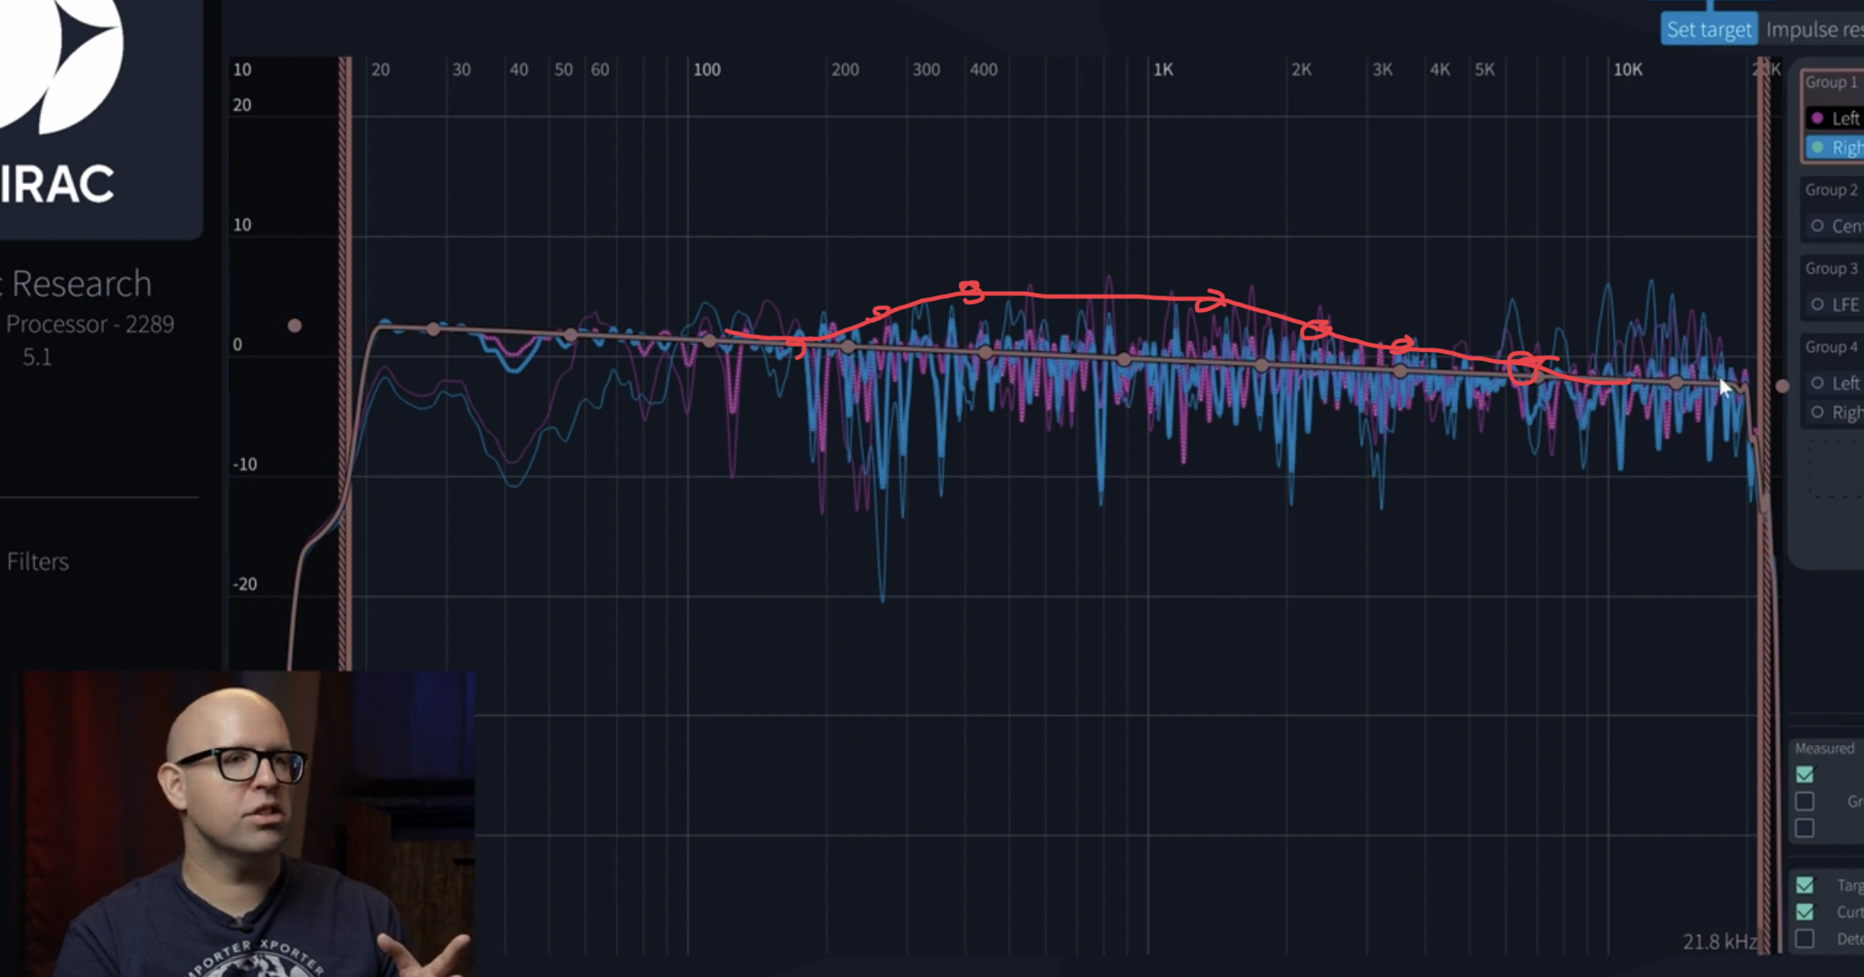Screen dimensions: 1864x977
Task: Check the bottom unchecked Measured checkbox
Action: point(1805,828)
